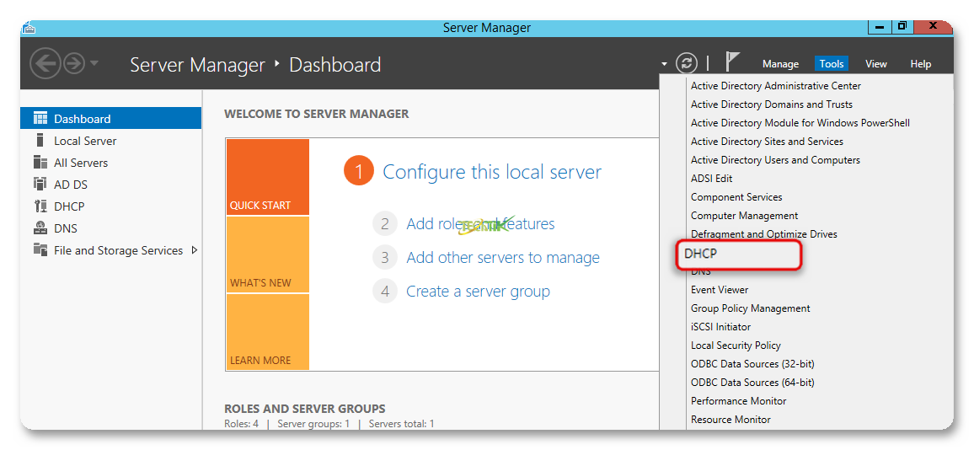Viewport: 974px width, 450px height.
Task: Open the Manage menu
Action: coord(780,64)
